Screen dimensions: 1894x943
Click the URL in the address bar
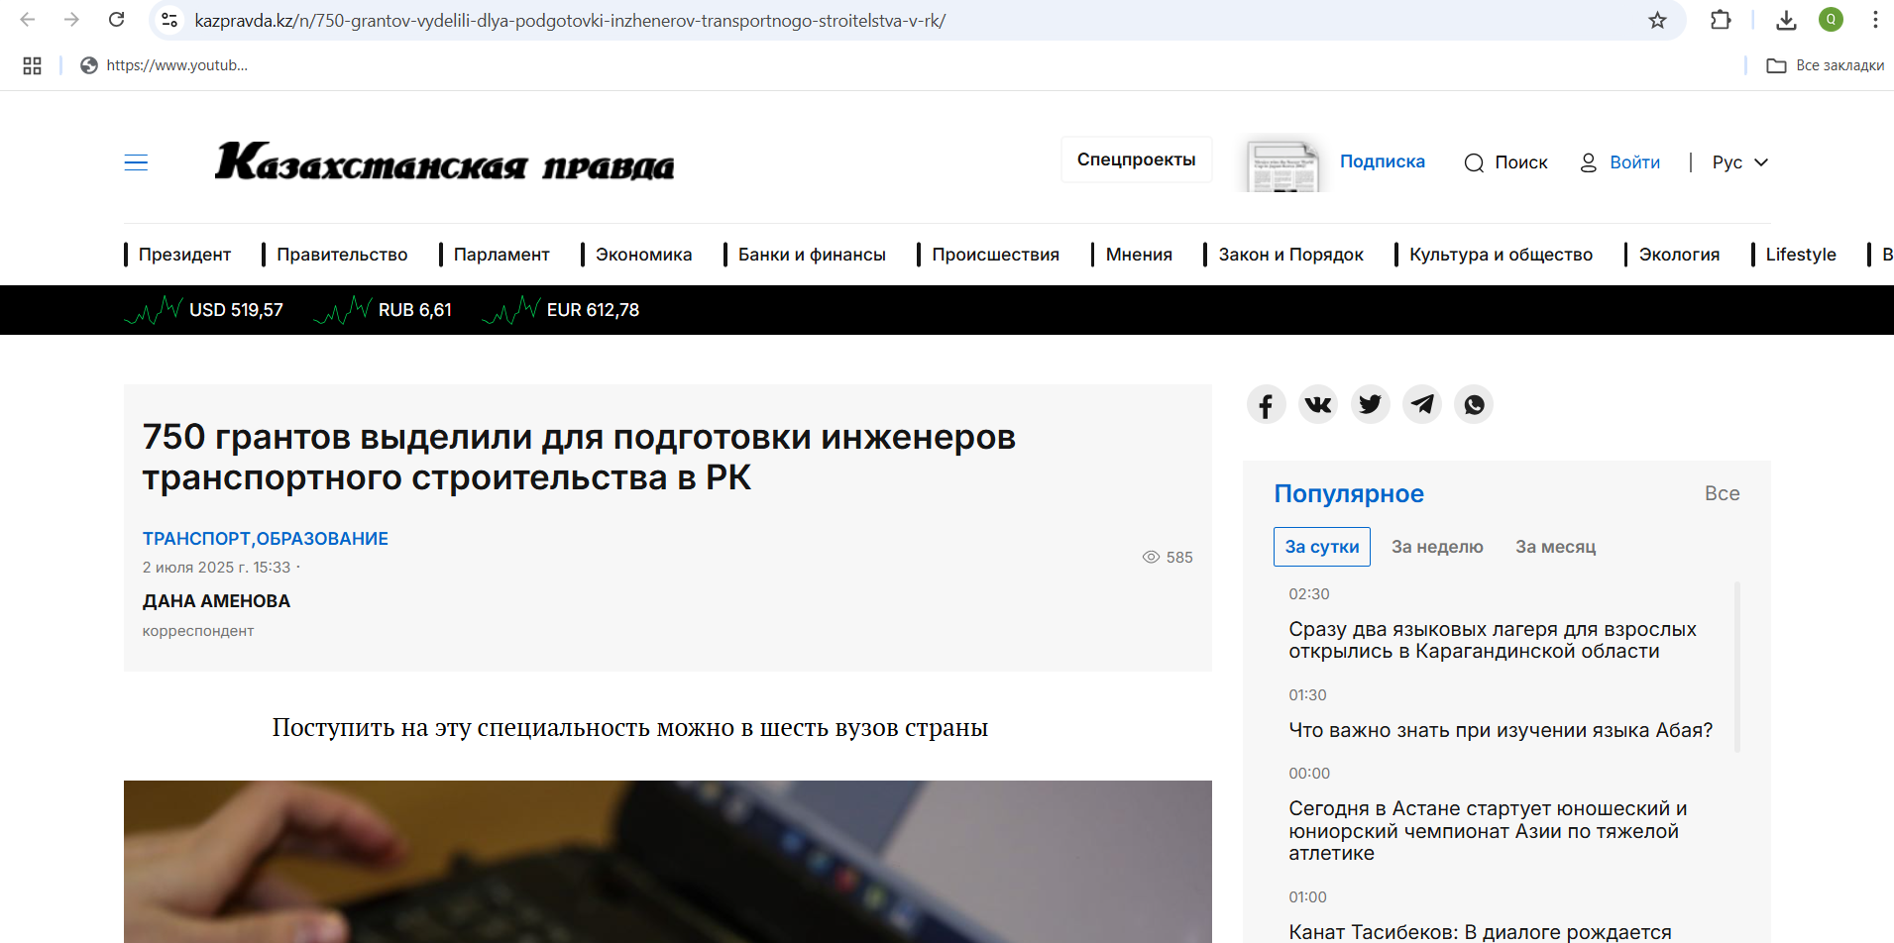570,20
